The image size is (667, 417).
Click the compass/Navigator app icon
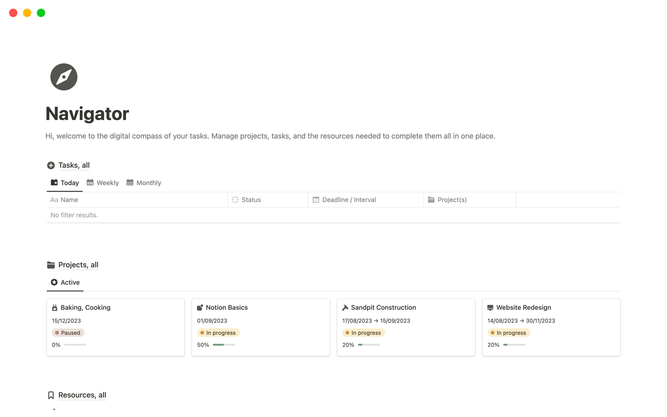click(x=64, y=76)
